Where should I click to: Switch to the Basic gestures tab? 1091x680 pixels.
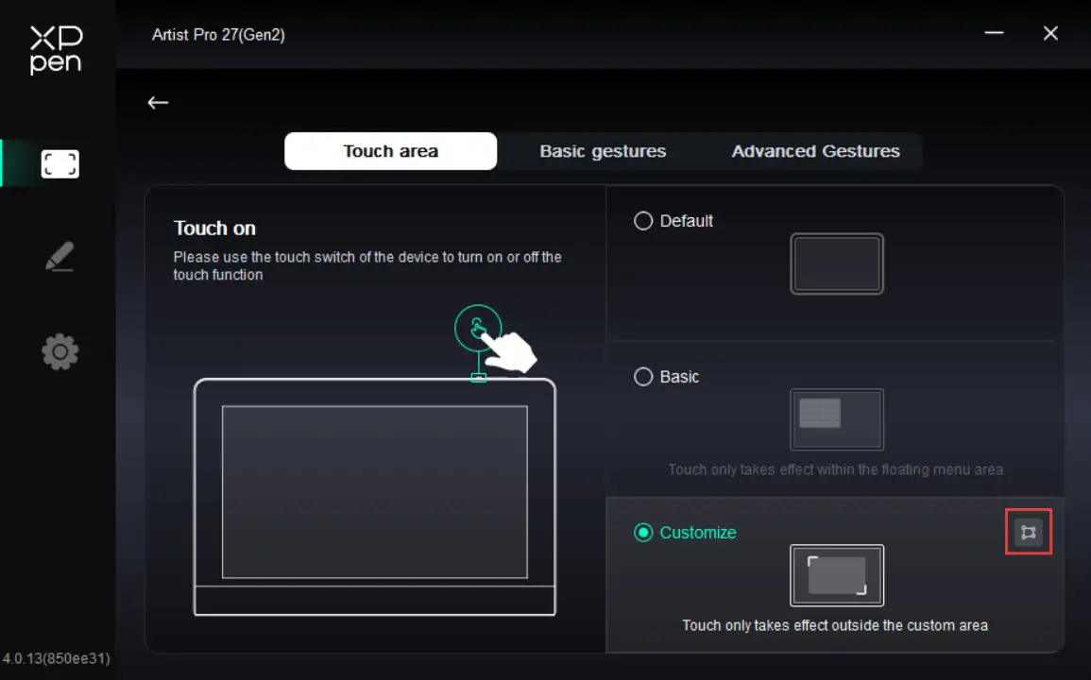tap(603, 151)
